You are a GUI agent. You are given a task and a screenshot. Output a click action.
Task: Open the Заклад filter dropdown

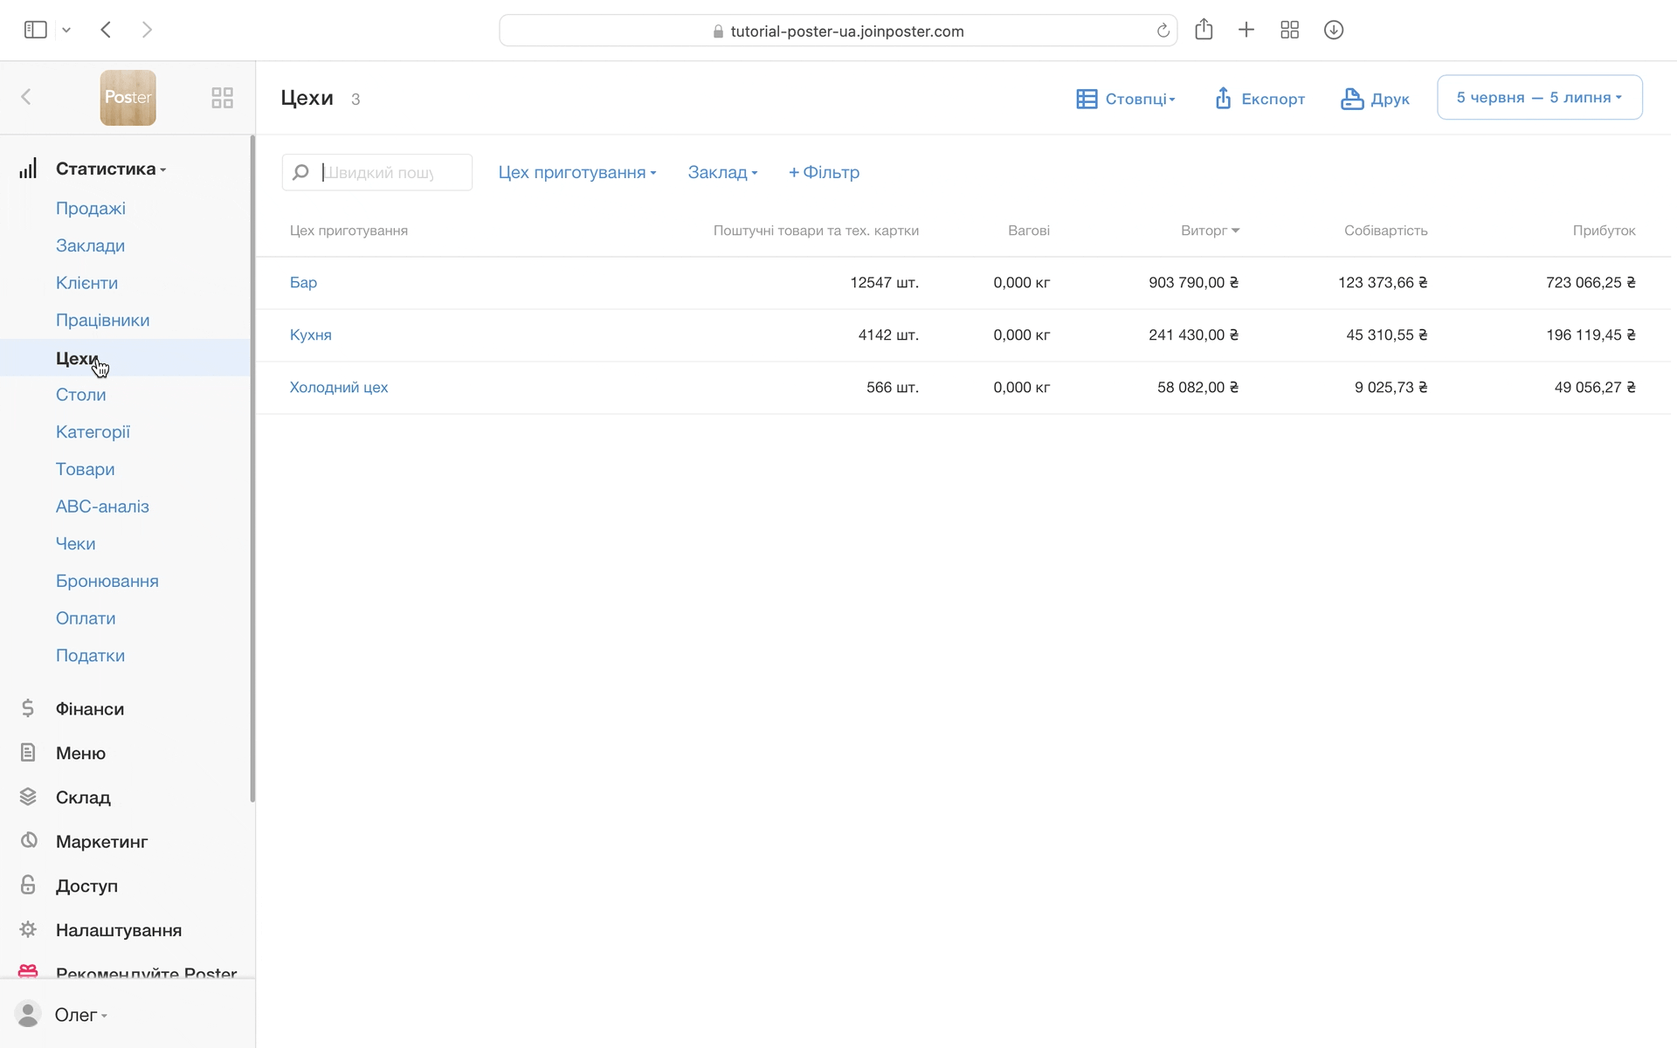point(722,172)
